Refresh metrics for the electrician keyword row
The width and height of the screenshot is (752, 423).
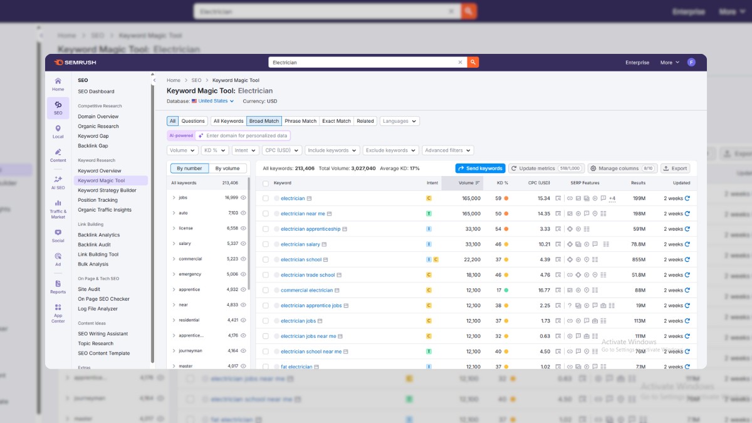coord(687,199)
